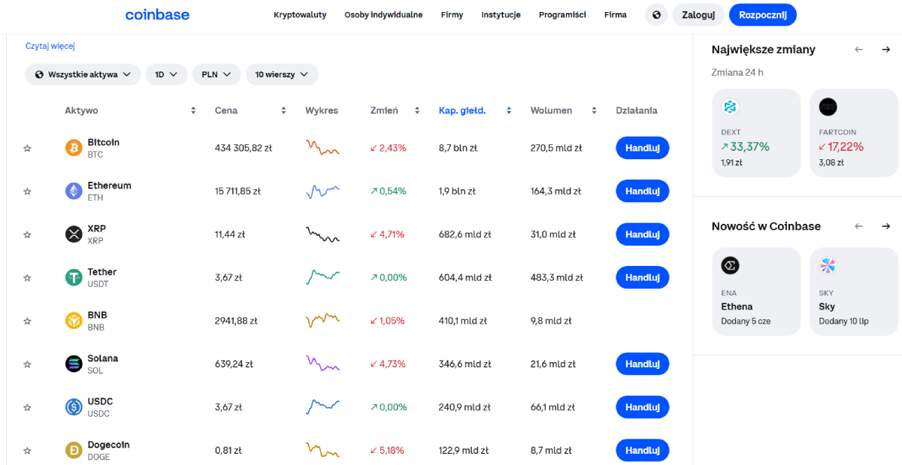The width and height of the screenshot is (902, 465).
Task: Open the 10 wierszy rows dropdown
Action: (282, 74)
